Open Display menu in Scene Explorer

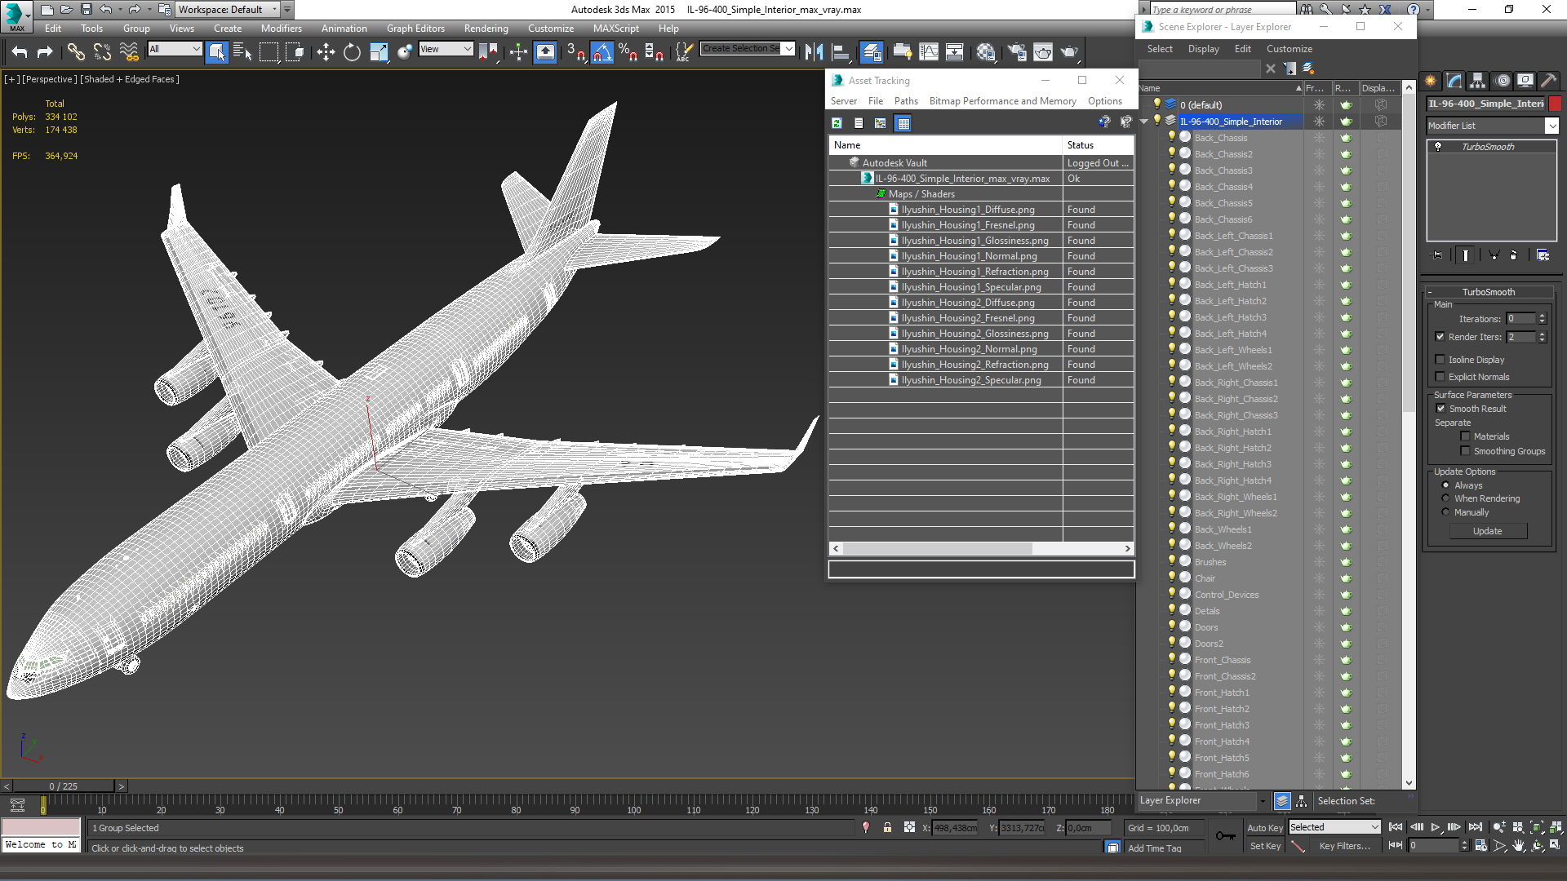[x=1203, y=49]
